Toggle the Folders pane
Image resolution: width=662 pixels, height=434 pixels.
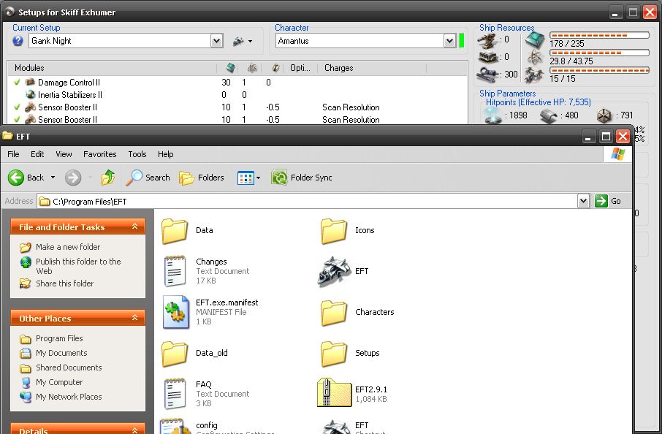point(202,178)
